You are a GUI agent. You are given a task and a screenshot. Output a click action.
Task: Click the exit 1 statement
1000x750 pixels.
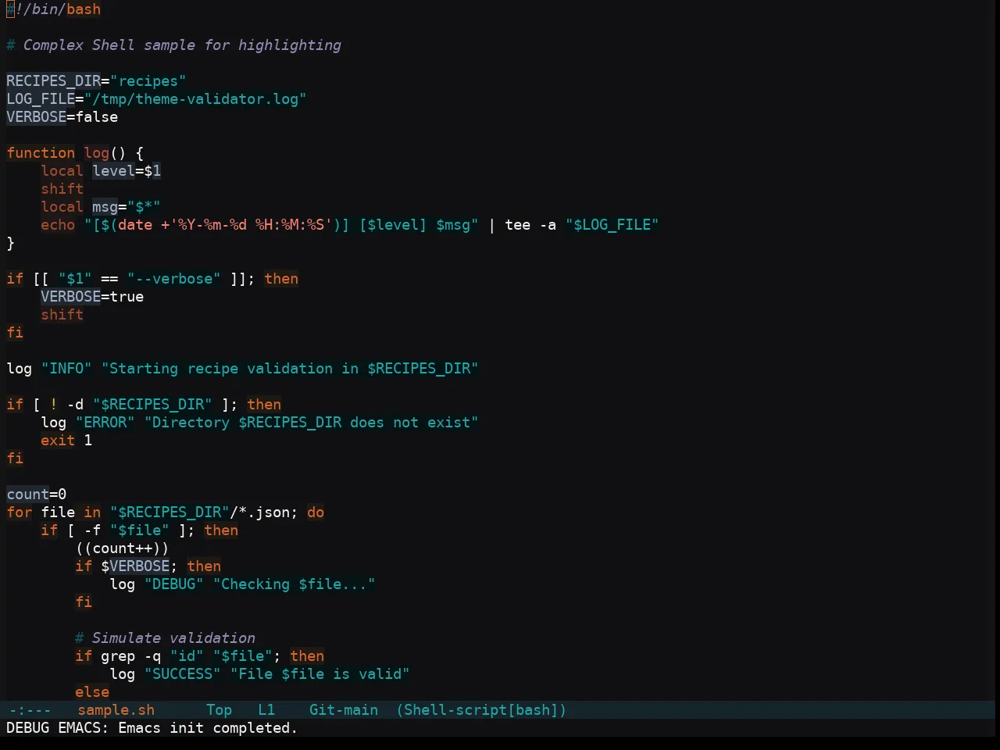point(66,441)
